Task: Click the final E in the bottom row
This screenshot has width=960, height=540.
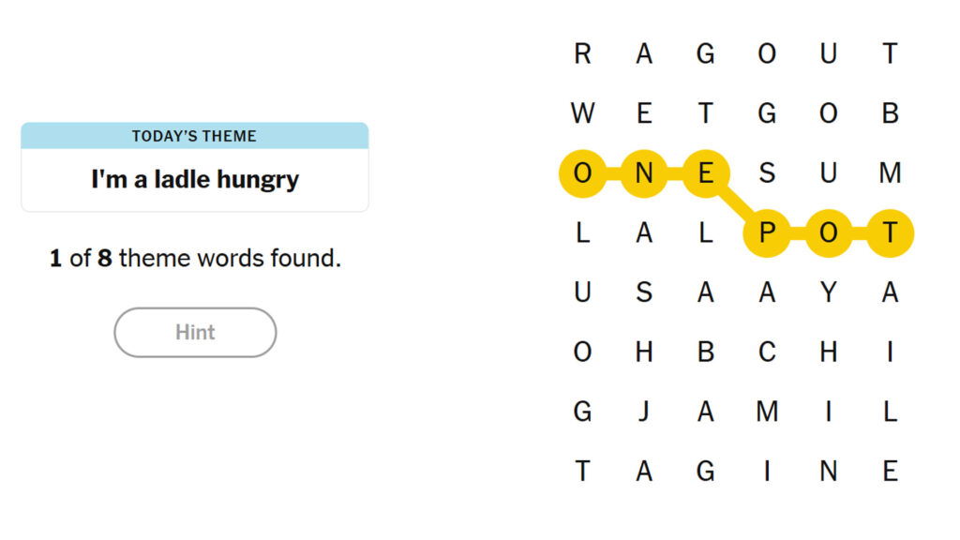Action: pyautogui.click(x=890, y=471)
